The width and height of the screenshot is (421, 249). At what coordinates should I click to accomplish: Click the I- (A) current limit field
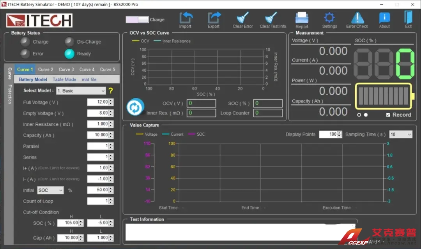pos(100,179)
